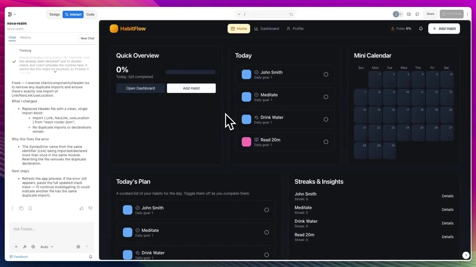Focus the Ask Fusion input field
476x267 pixels.
(51, 229)
